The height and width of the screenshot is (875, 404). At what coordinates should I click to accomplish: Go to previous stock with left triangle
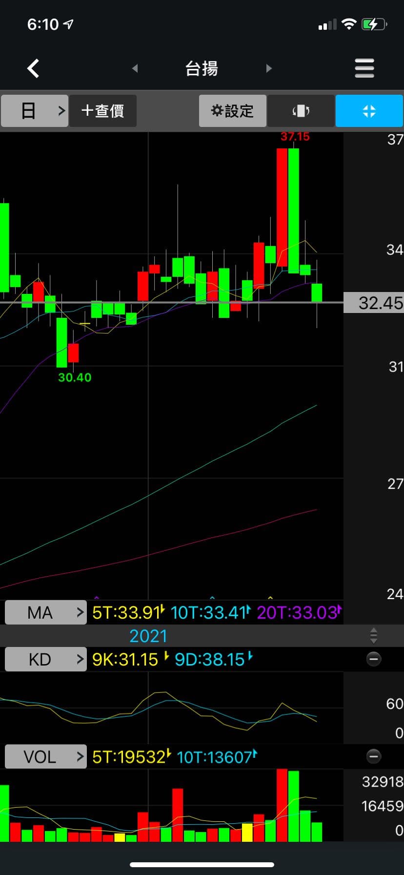tap(135, 68)
